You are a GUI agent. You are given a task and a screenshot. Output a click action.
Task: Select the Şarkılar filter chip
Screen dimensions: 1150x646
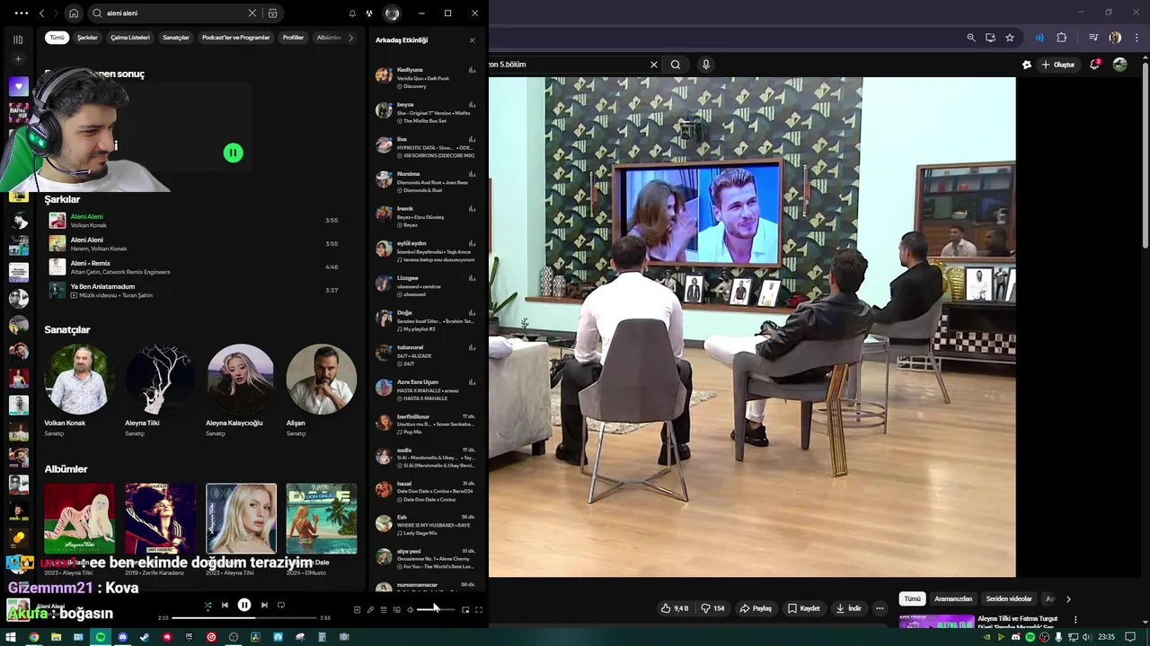[x=87, y=38]
